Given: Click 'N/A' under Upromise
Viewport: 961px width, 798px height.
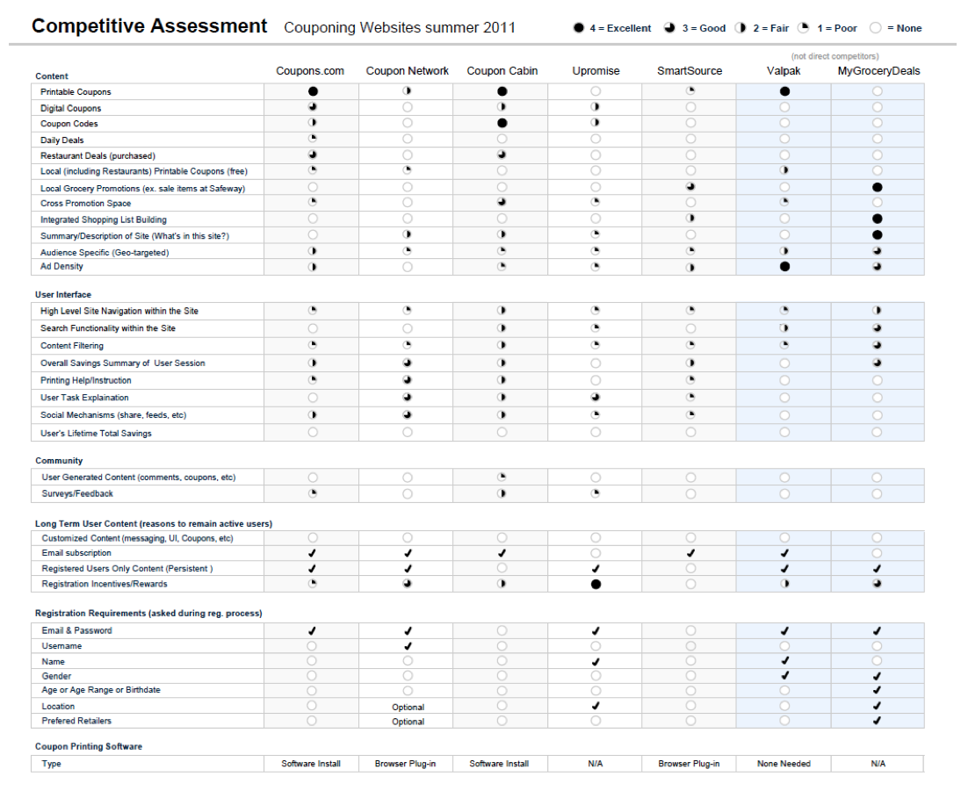Looking at the screenshot, I should click(x=595, y=764).
